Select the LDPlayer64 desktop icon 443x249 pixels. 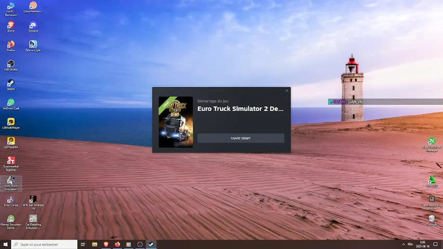point(11,143)
